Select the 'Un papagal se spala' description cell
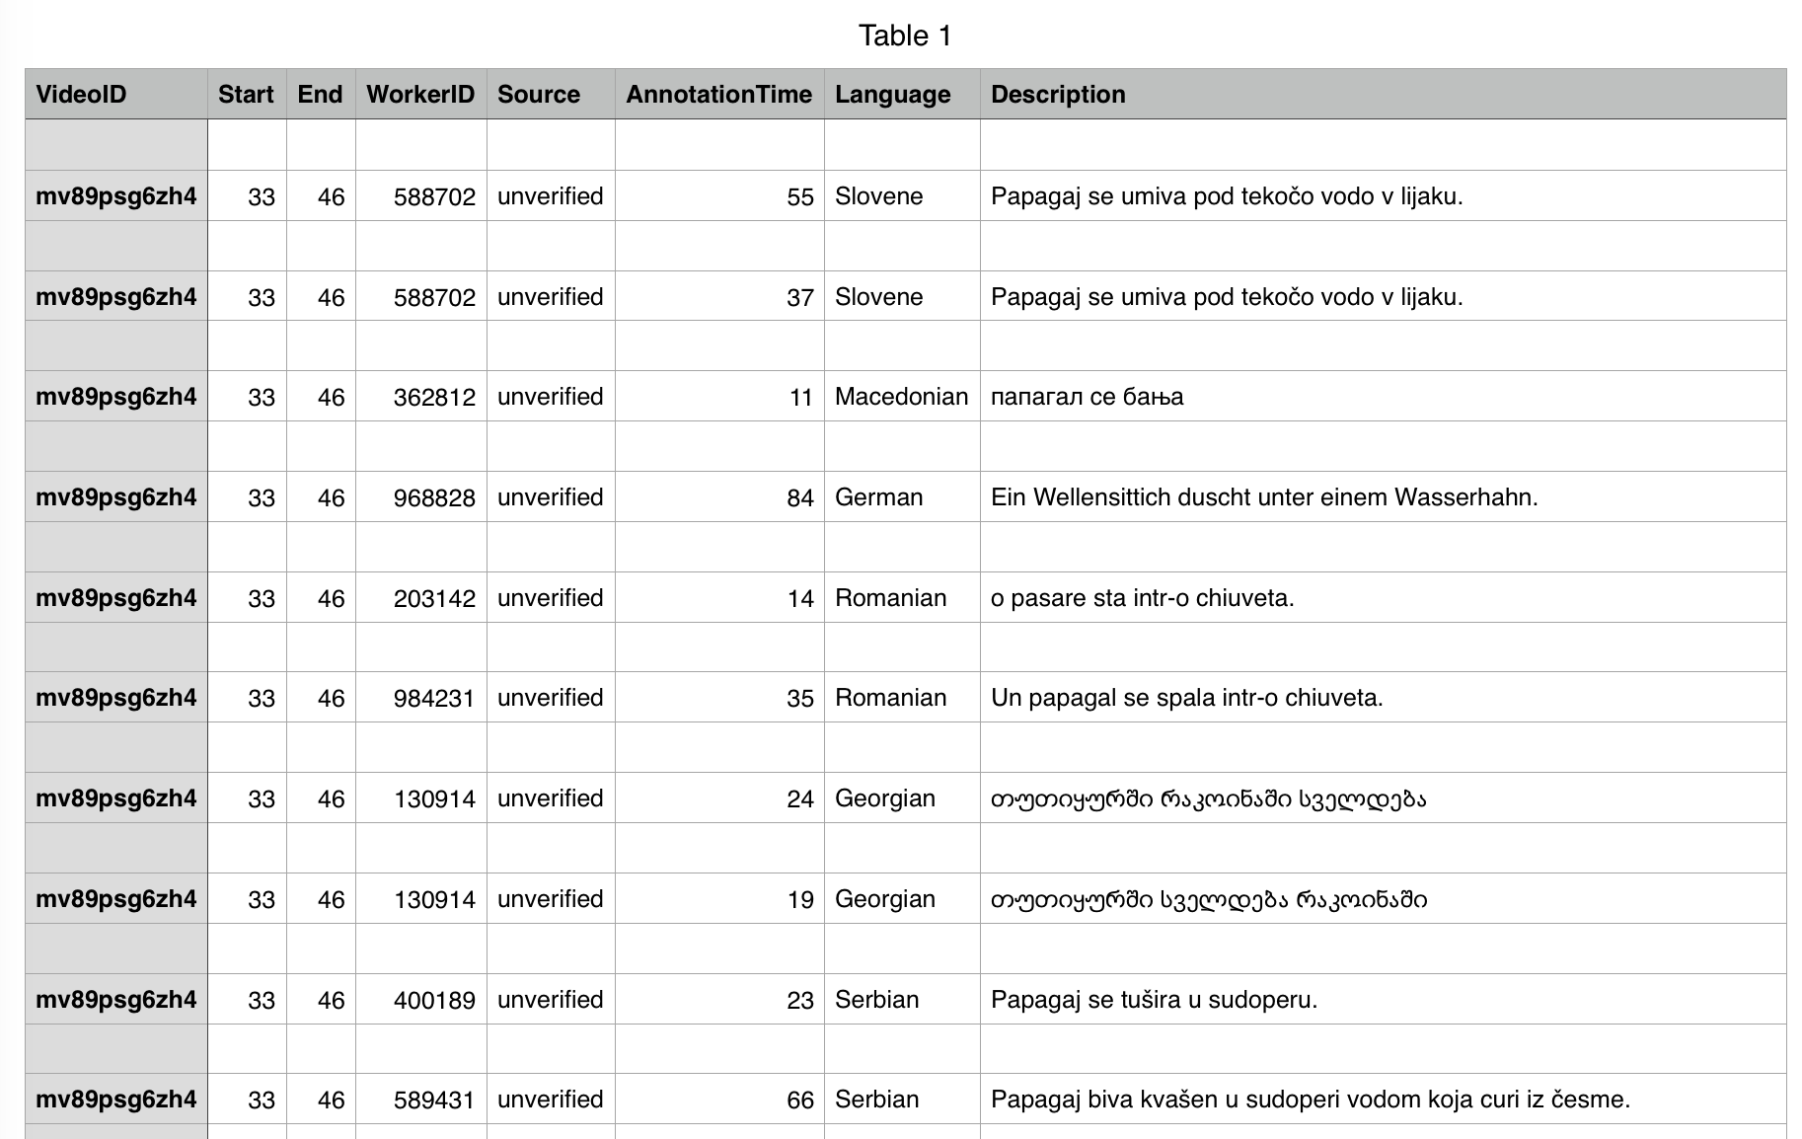This screenshot has width=1802, height=1139. pyautogui.click(x=1383, y=697)
